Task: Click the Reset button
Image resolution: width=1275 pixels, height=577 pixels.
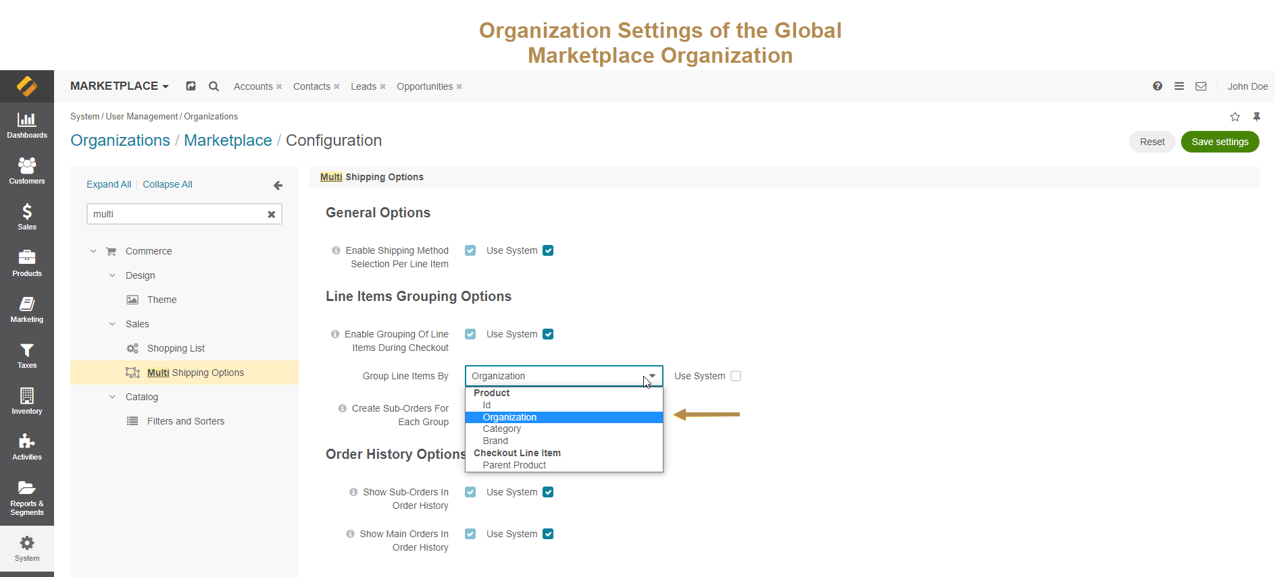Action: click(1152, 142)
